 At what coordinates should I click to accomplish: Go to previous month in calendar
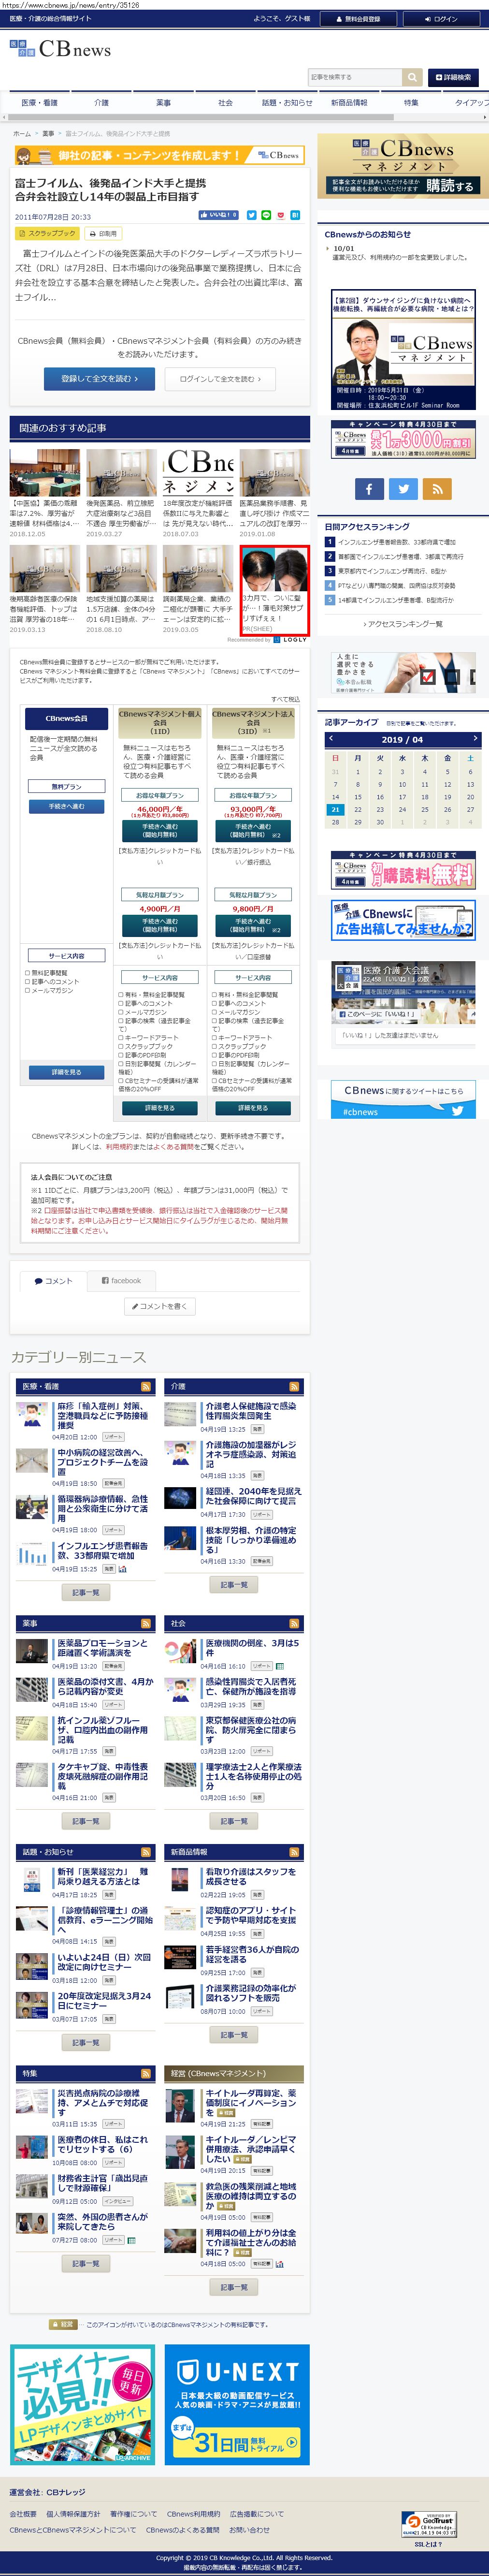(x=331, y=739)
